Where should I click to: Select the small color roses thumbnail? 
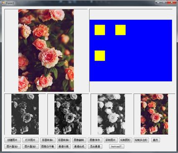coord(154,114)
